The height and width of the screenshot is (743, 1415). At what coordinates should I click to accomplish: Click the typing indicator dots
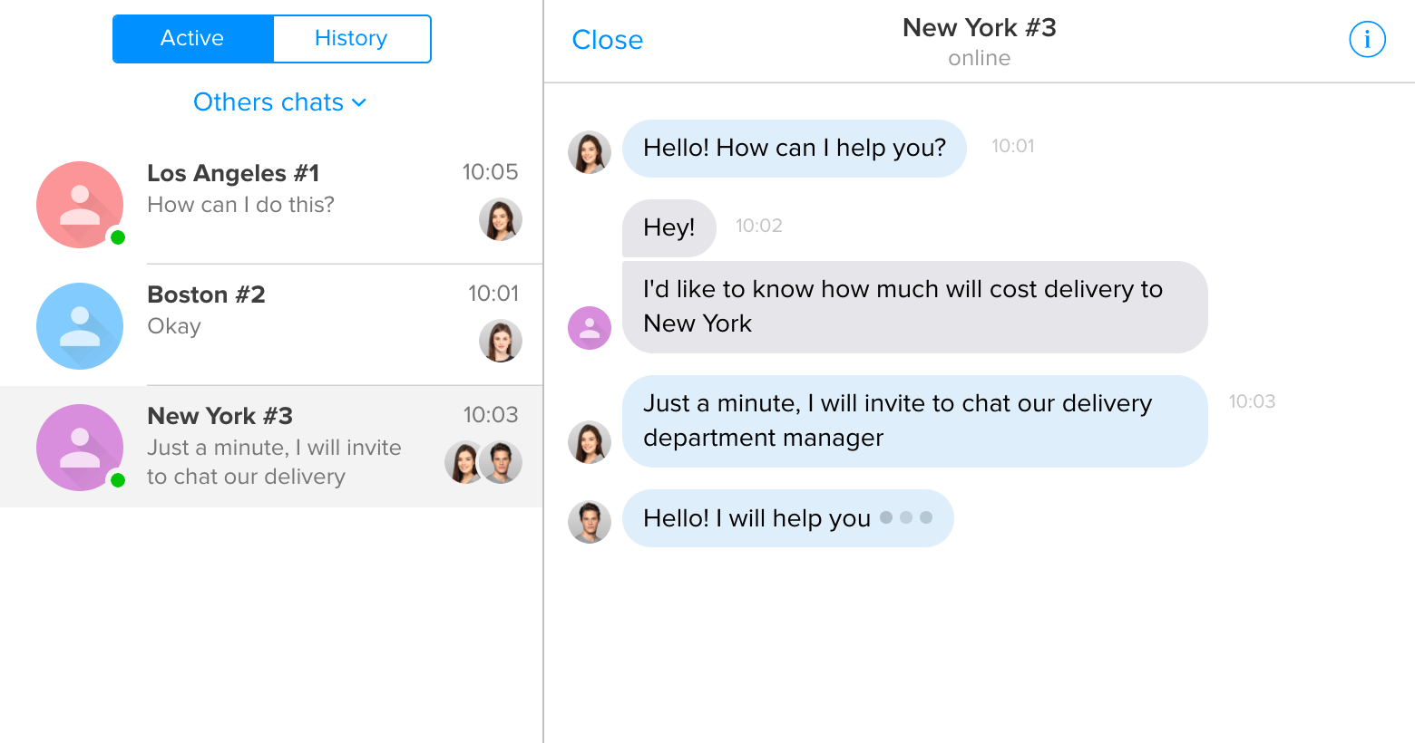point(907,518)
